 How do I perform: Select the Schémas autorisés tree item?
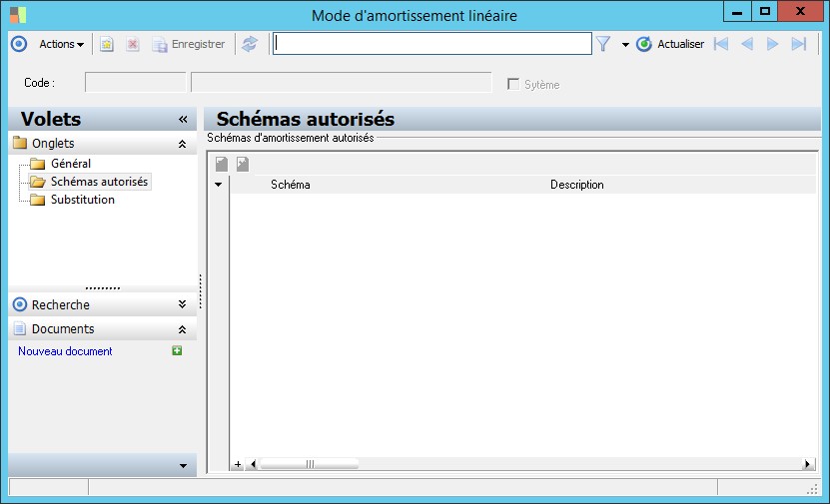point(99,182)
